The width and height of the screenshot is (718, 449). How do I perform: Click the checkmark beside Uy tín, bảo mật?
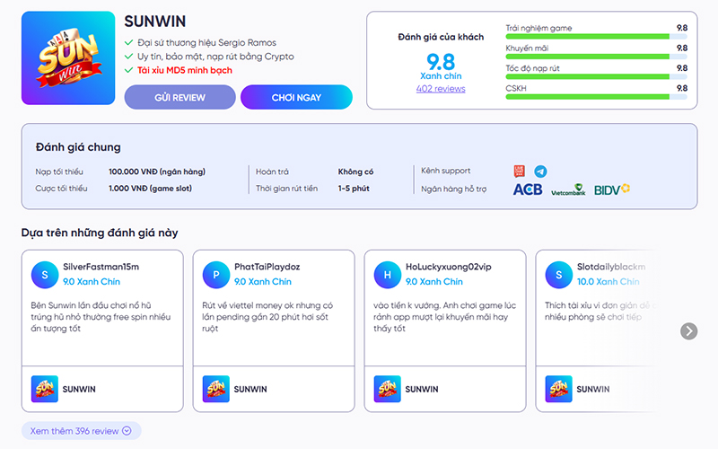coord(128,57)
